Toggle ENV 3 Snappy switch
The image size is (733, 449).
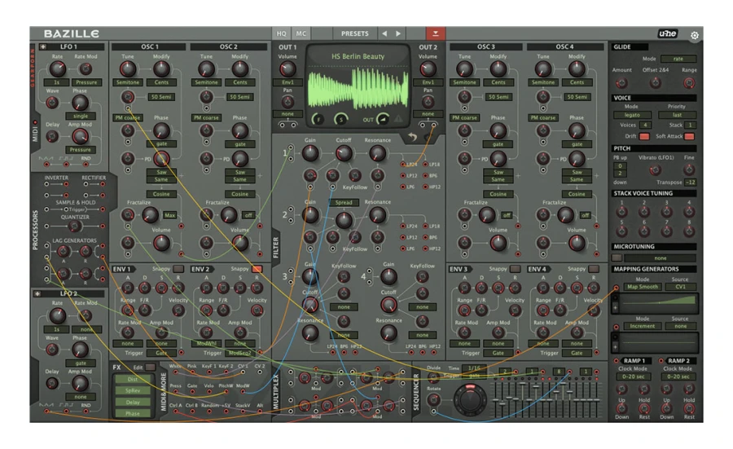click(515, 269)
